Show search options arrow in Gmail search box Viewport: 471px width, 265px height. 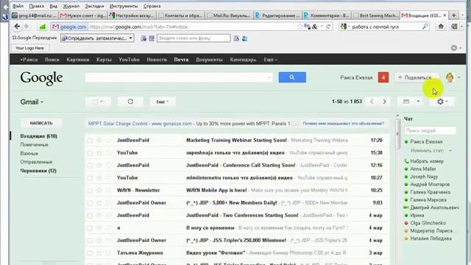pos(269,77)
